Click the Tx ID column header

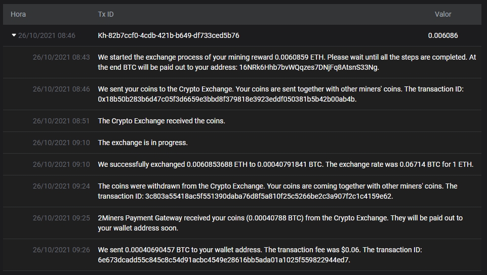(x=106, y=14)
